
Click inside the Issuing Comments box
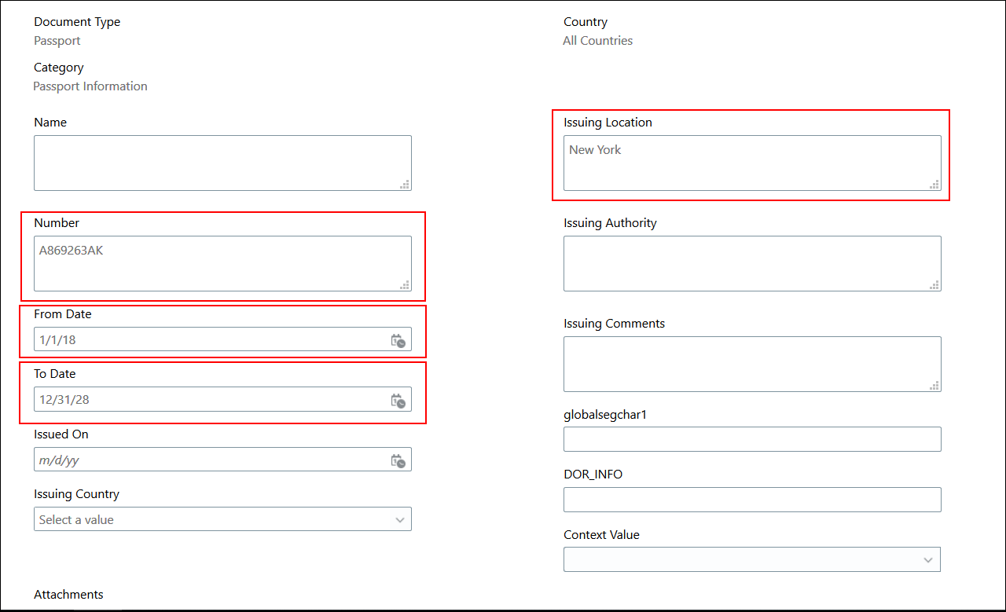[743, 364]
